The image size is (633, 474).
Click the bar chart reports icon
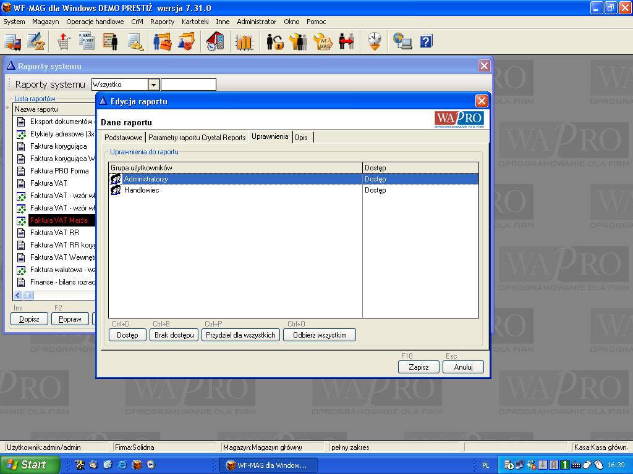[245, 42]
